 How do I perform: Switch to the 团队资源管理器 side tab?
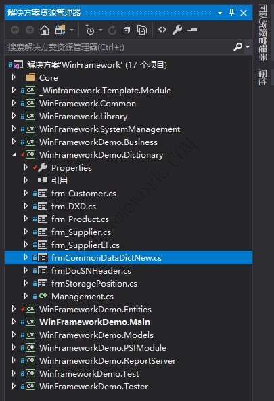click(262, 33)
